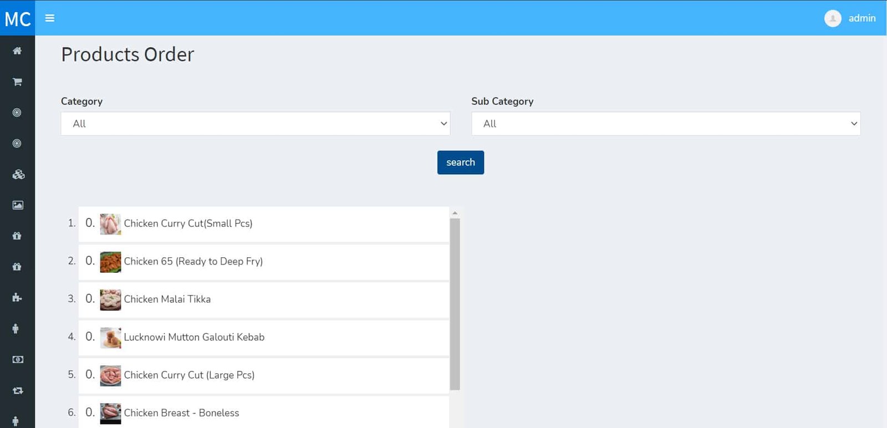
Task: Open the Category dropdown
Action: point(255,124)
